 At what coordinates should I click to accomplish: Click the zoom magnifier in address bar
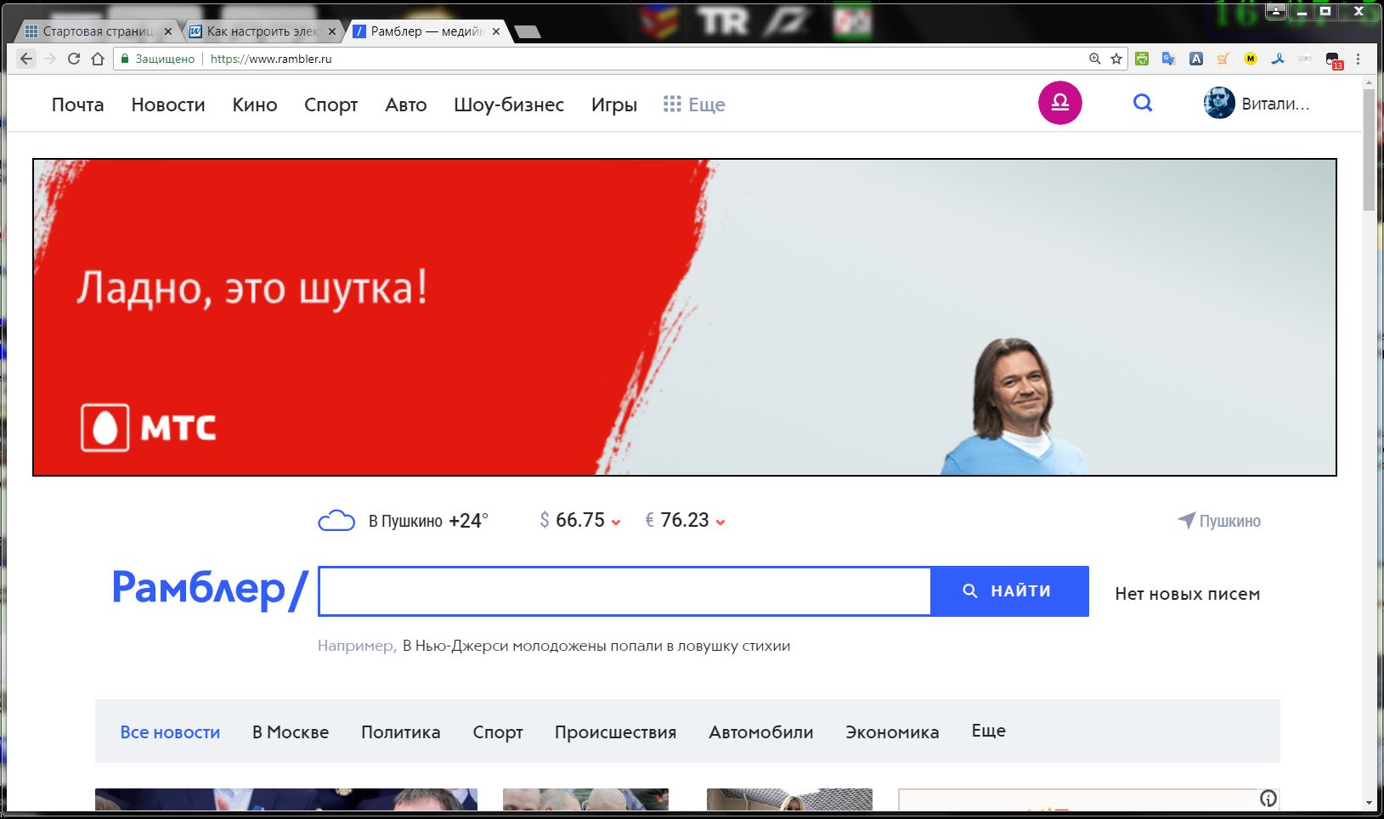tap(1095, 59)
